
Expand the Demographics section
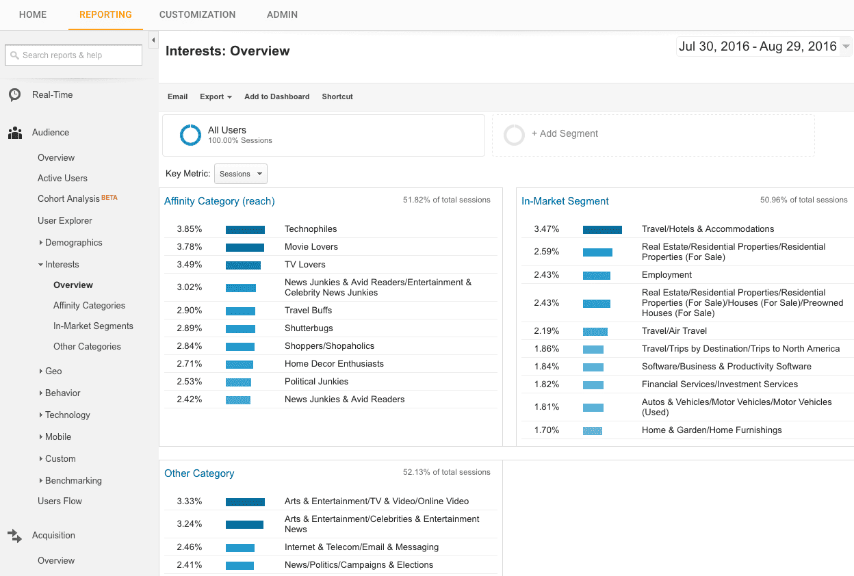[73, 243]
